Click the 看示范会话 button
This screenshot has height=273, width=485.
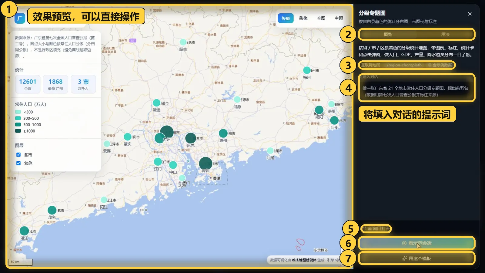coord(417,243)
